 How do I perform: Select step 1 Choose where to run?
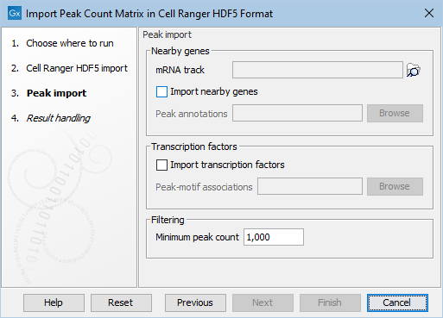coord(62,43)
